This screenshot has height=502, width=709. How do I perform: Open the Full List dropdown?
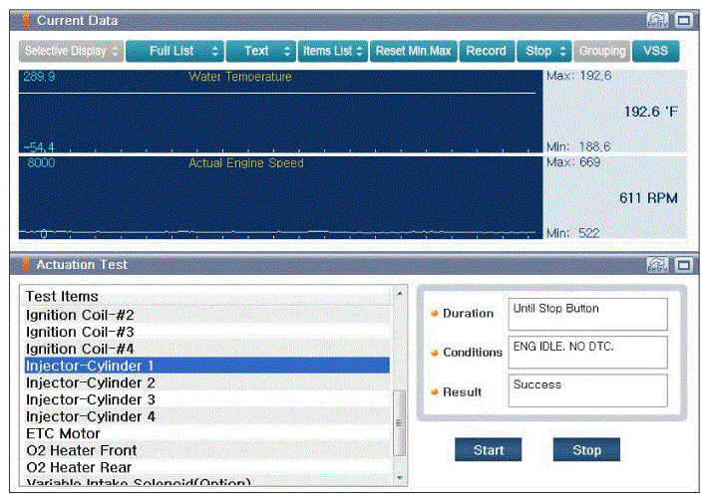click(175, 51)
